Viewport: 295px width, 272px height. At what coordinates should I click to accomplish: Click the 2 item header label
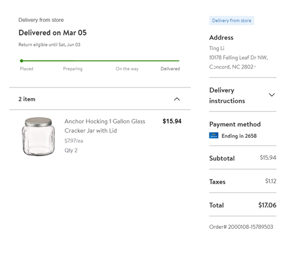coord(27,99)
